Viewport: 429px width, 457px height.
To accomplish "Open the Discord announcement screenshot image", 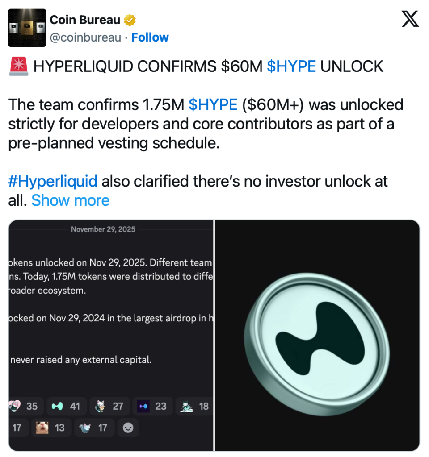I will point(111,312).
